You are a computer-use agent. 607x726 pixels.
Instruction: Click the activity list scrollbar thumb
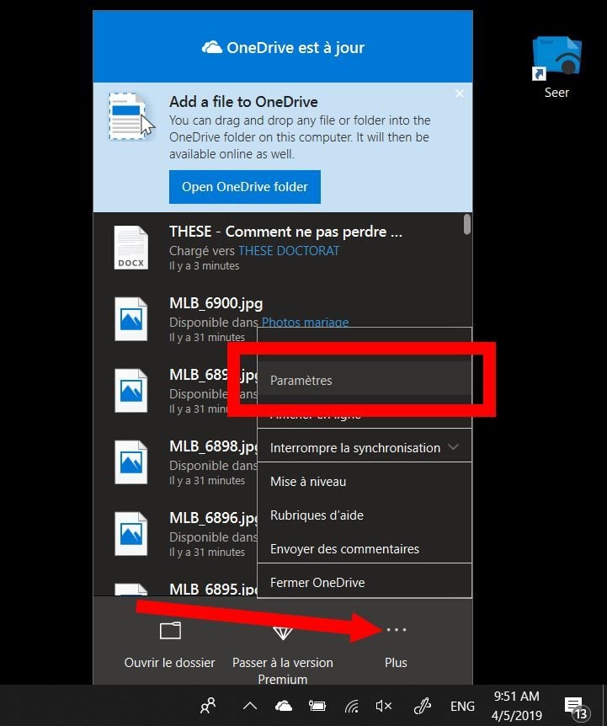click(467, 224)
